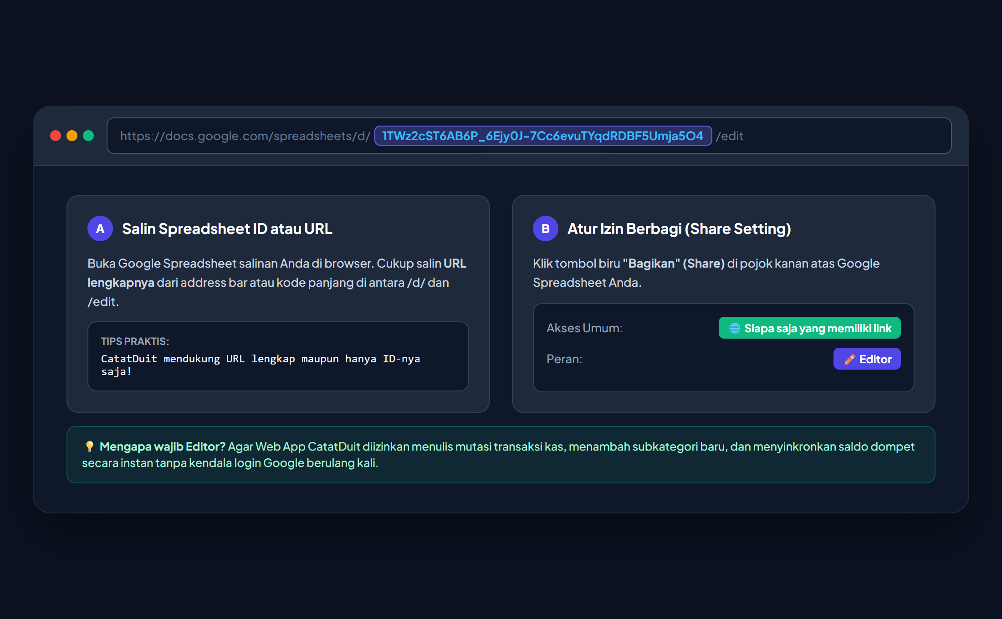Click the green maximize dot
The image size is (1002, 619).
click(88, 136)
